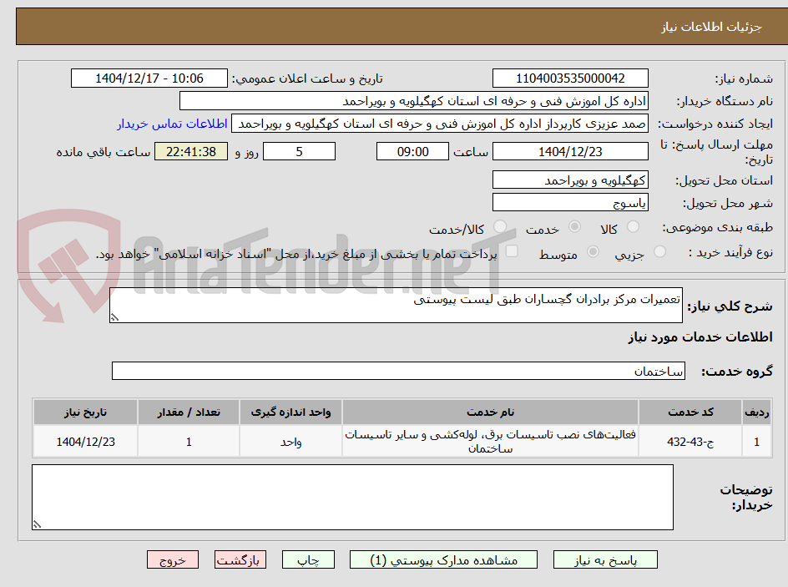Click the announcement date field 1404/12/17 - 10:06
788x587 pixels.
point(149,78)
